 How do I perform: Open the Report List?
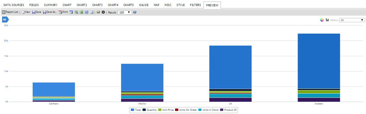pyautogui.click(x=10, y=12)
